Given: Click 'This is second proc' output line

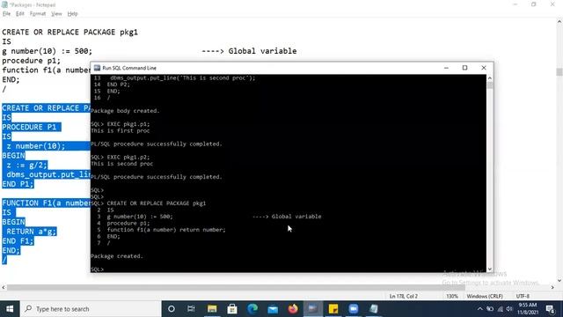Looking at the screenshot, I should pyautogui.click(x=122, y=164).
